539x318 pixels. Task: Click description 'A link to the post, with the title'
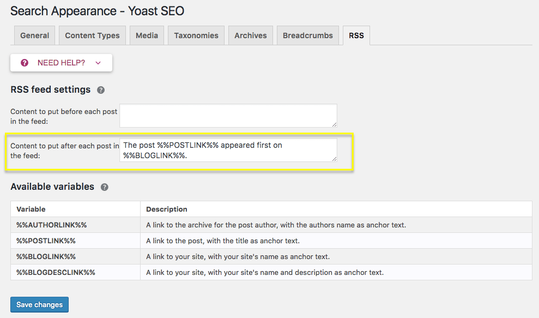(x=223, y=241)
